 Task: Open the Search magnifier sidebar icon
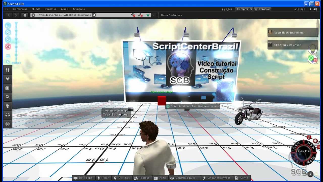pos(8,97)
